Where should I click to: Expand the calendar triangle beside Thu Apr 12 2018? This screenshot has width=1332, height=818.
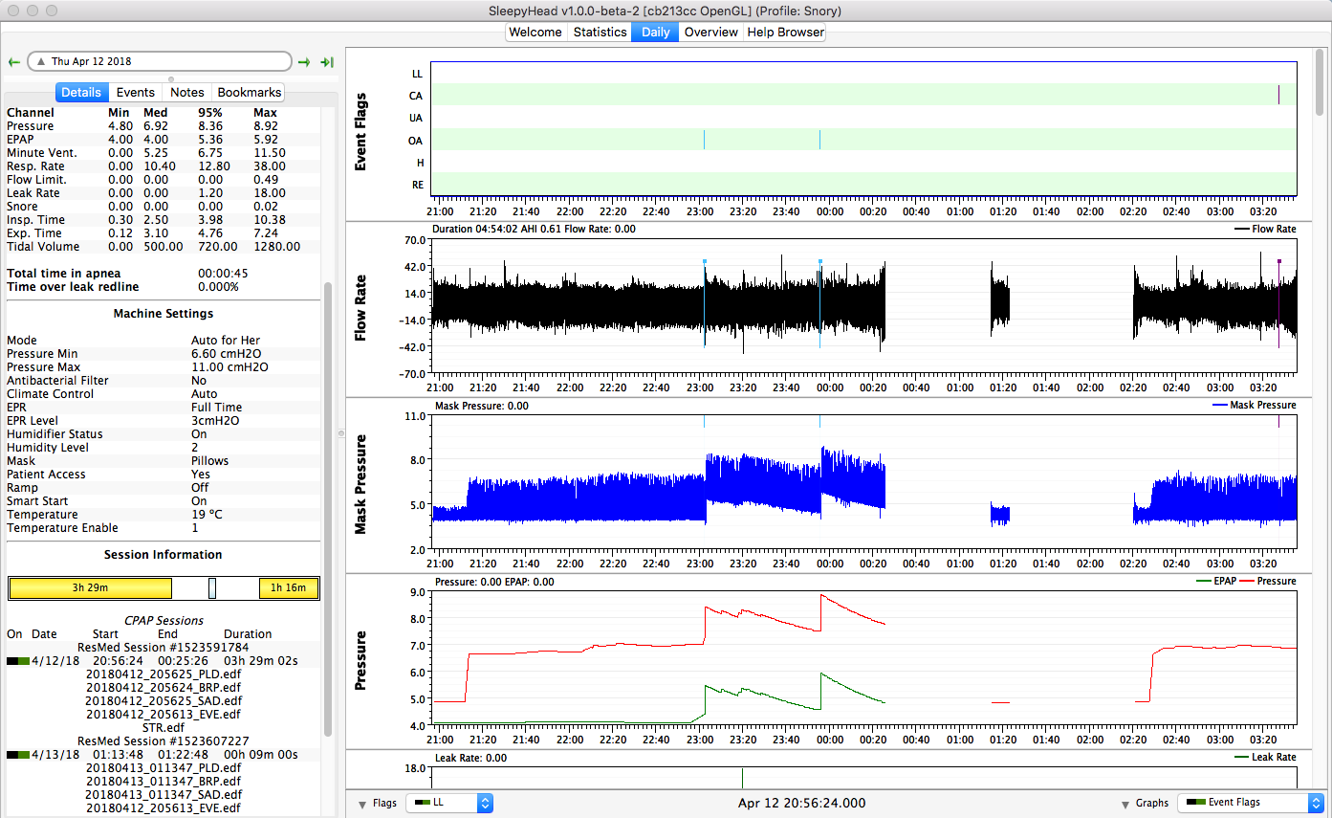coord(41,61)
